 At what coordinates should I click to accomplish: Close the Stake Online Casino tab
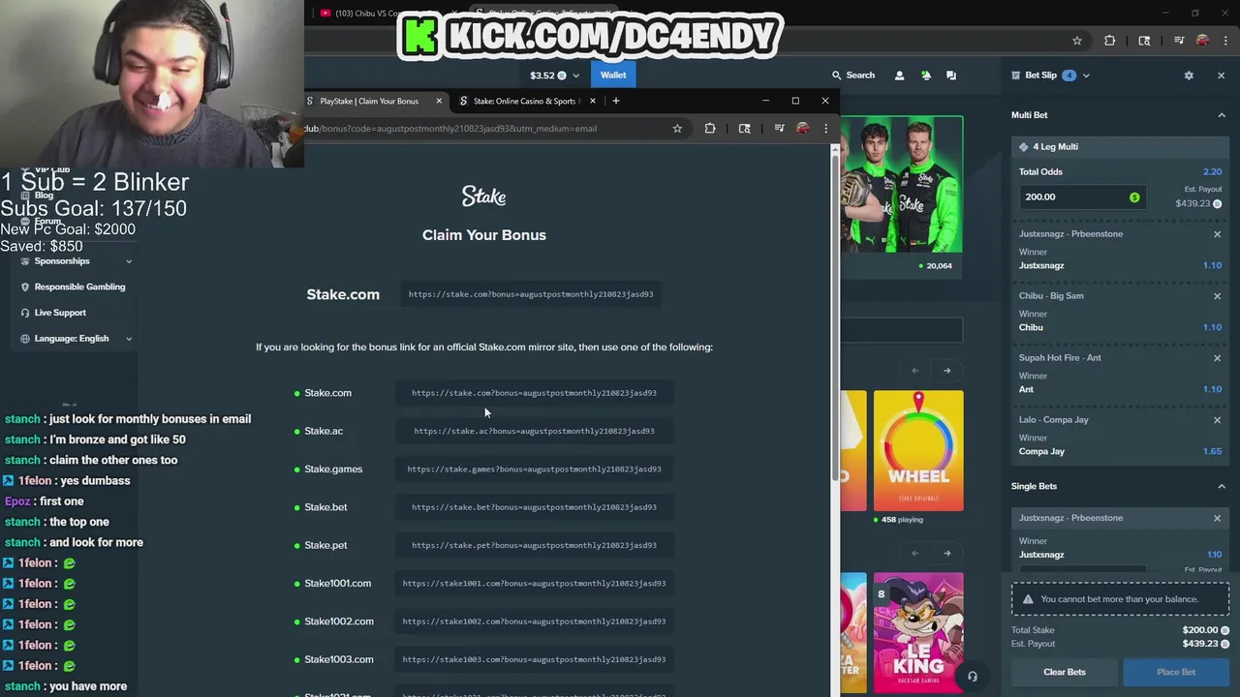[593, 102]
